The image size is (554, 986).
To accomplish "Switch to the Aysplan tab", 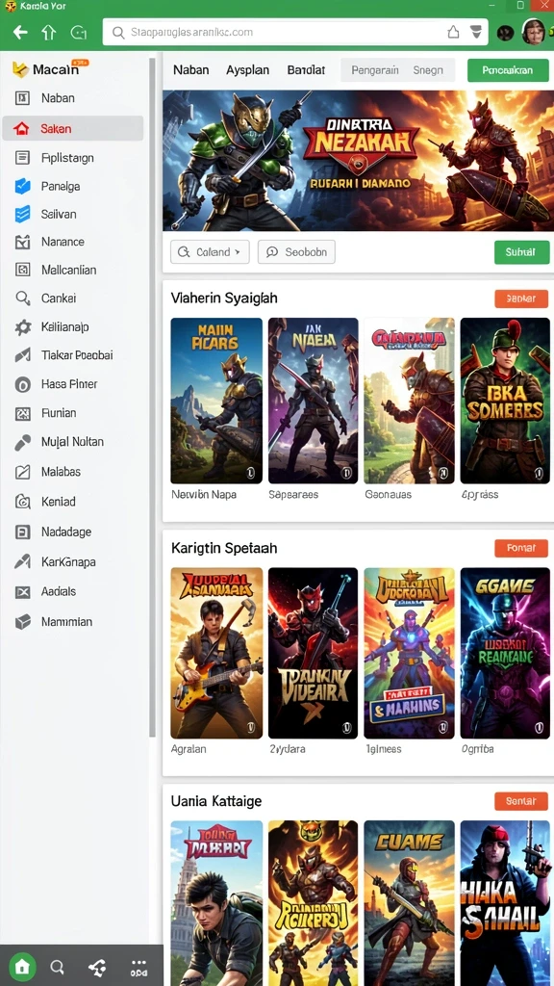I will [247, 69].
